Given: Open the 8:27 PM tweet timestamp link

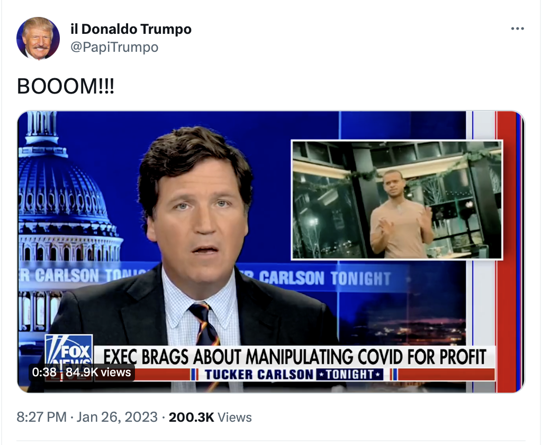Looking at the screenshot, I should pos(41,417).
